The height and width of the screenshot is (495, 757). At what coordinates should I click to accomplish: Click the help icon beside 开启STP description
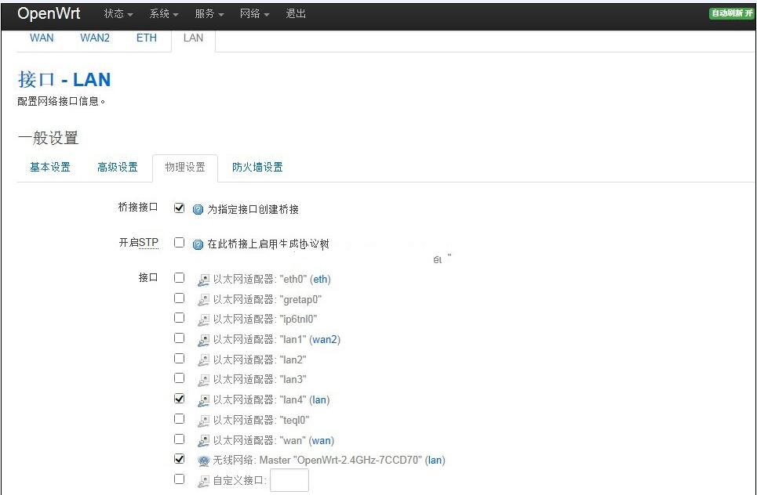pyautogui.click(x=198, y=244)
